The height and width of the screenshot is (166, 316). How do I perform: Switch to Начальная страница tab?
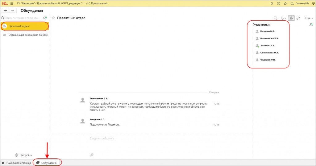(x=16, y=163)
